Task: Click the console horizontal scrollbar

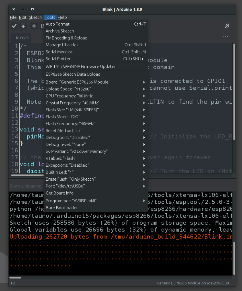Action: click(x=15, y=278)
